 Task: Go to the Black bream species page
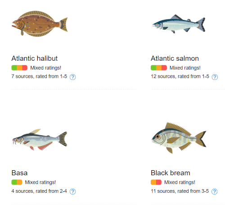[171, 173]
